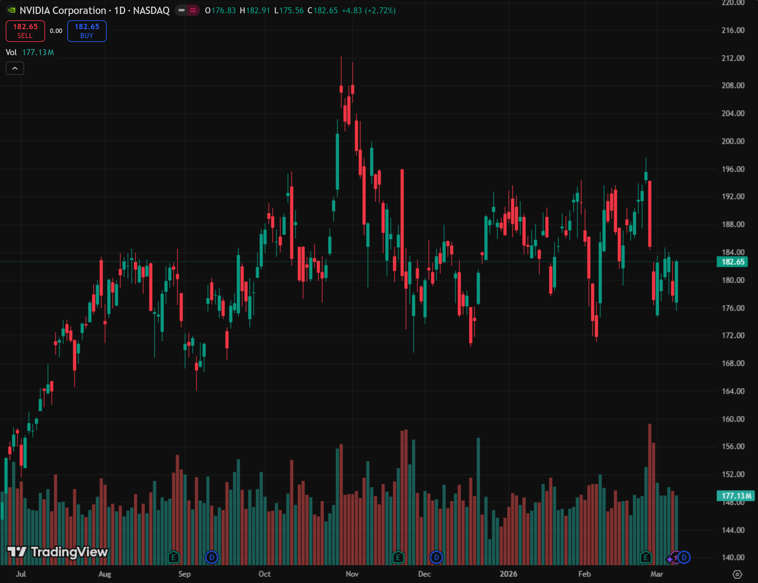Collapse the indicator legend with chevron

[15, 68]
